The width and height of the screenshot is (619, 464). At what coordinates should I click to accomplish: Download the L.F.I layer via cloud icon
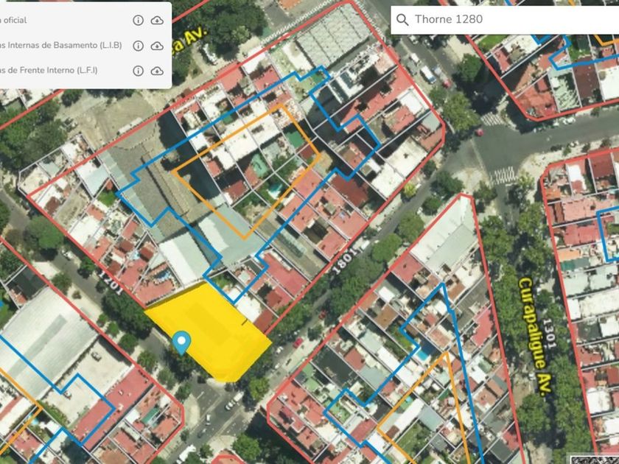(157, 71)
